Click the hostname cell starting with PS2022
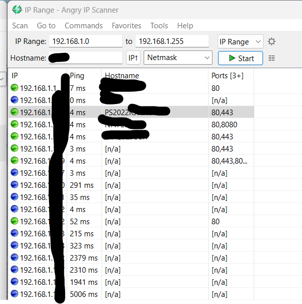 (x=155, y=112)
